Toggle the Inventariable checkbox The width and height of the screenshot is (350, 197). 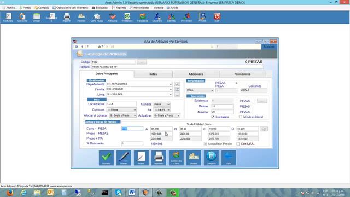213,117
